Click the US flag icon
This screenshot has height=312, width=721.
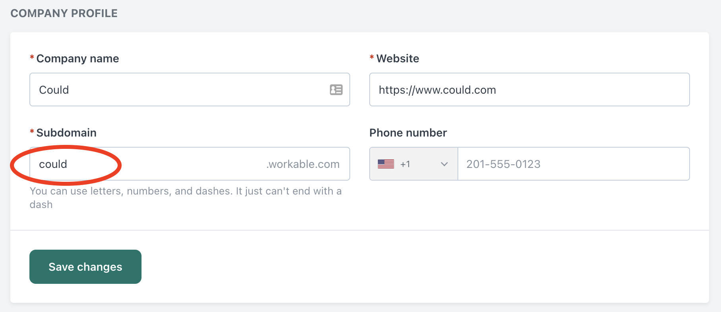pyautogui.click(x=386, y=164)
